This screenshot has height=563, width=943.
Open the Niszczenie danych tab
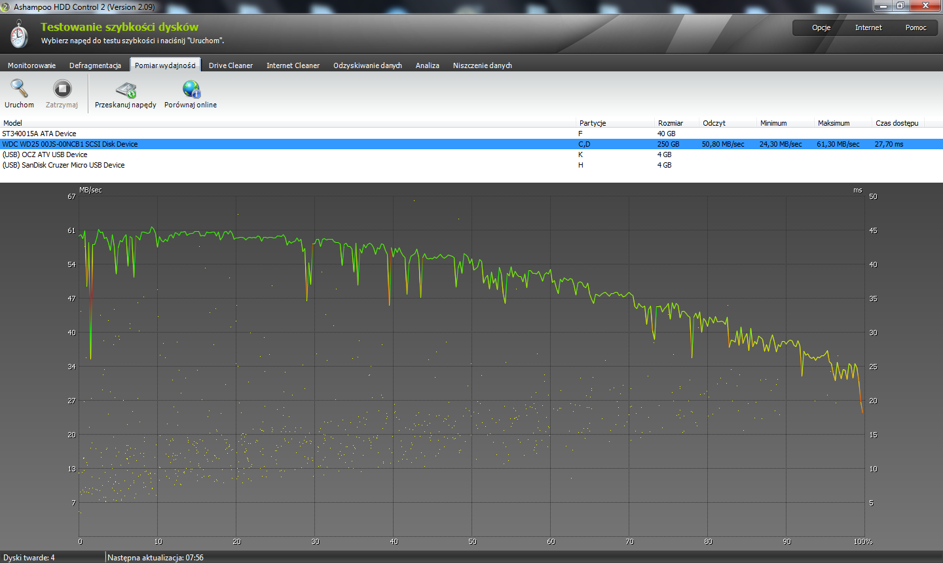(x=482, y=65)
